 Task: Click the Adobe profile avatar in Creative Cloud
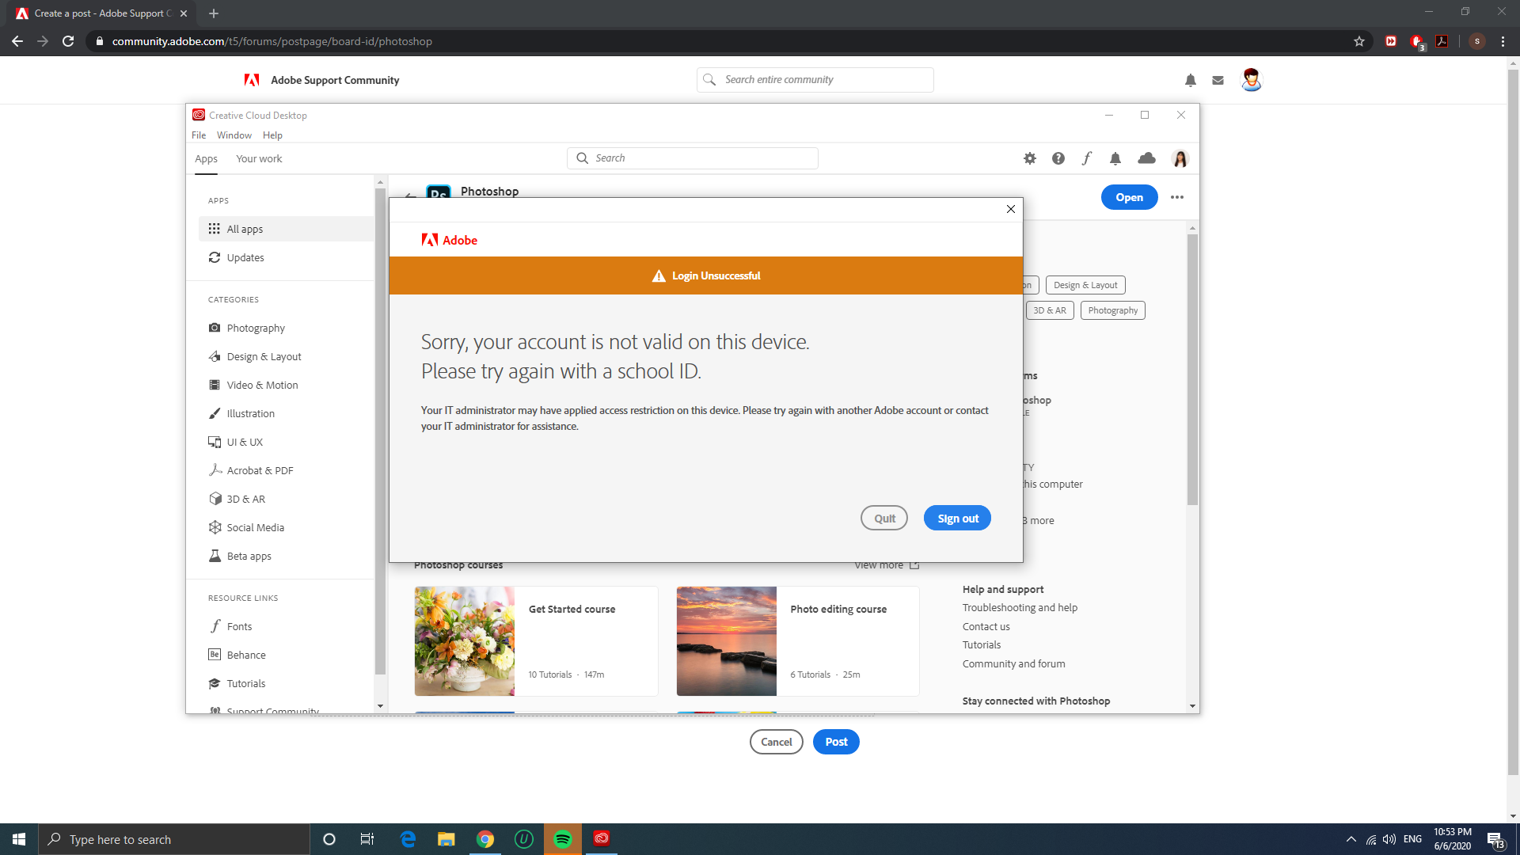tap(1180, 158)
